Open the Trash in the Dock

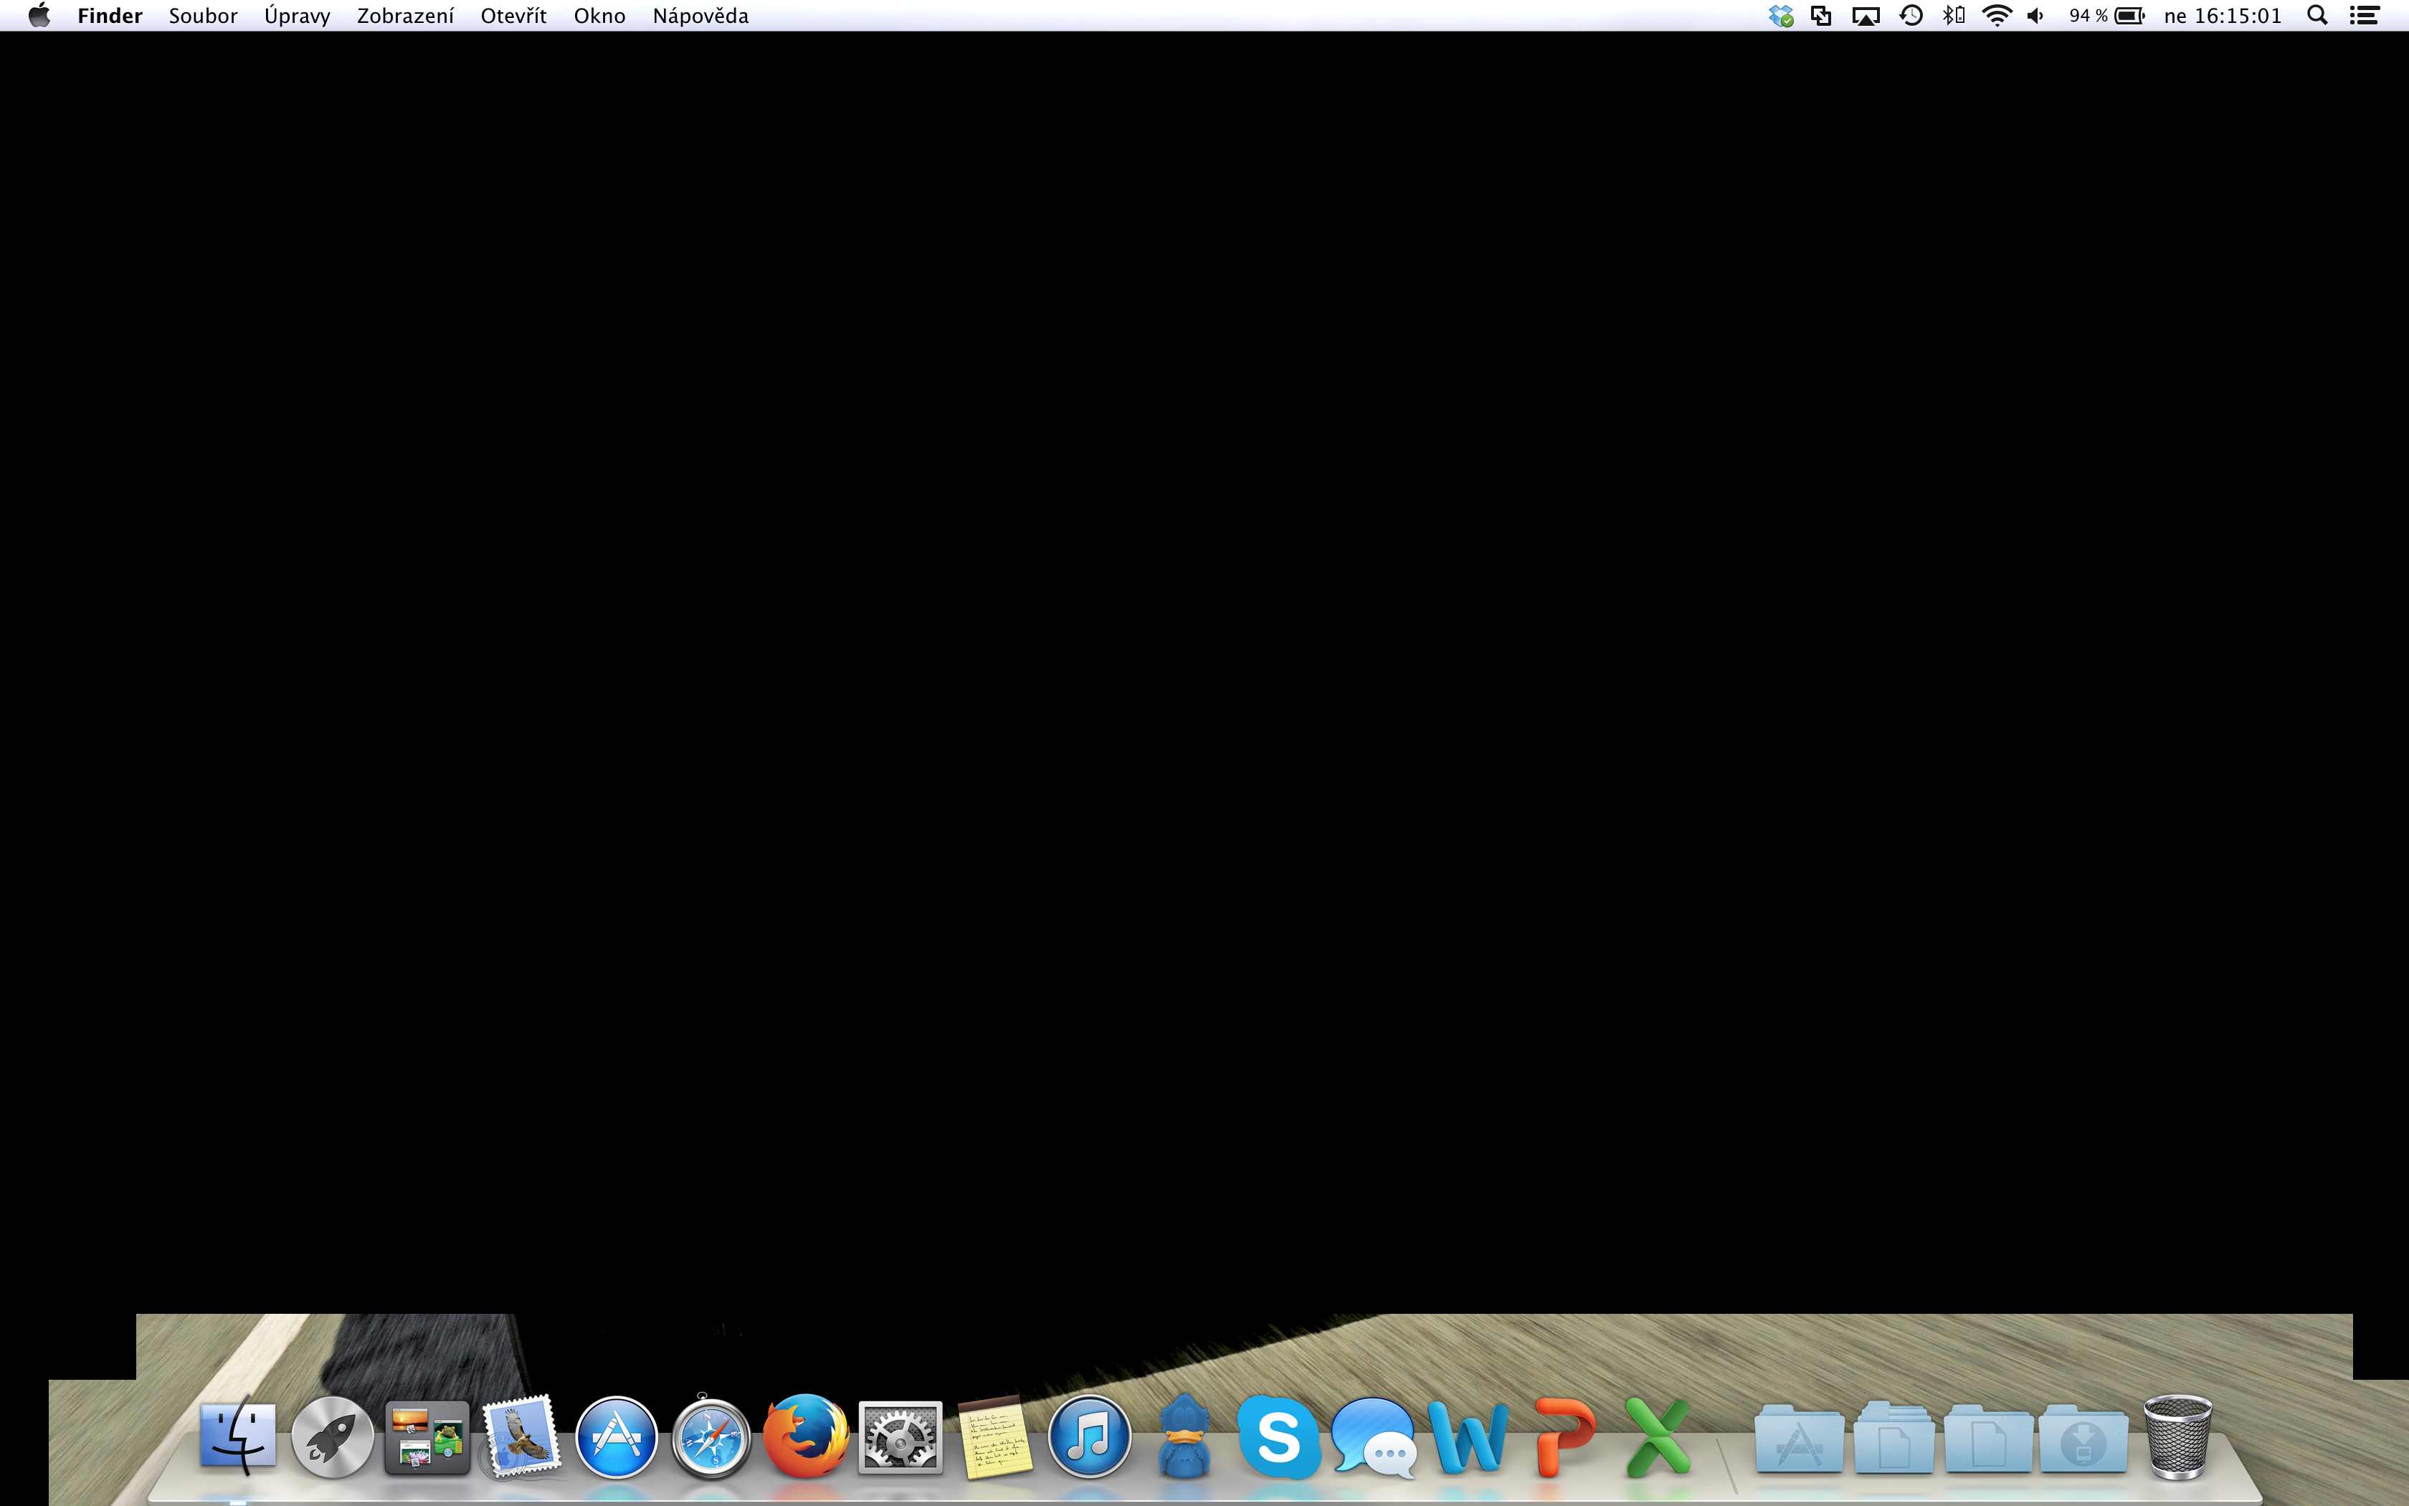pyautogui.click(x=2177, y=1436)
